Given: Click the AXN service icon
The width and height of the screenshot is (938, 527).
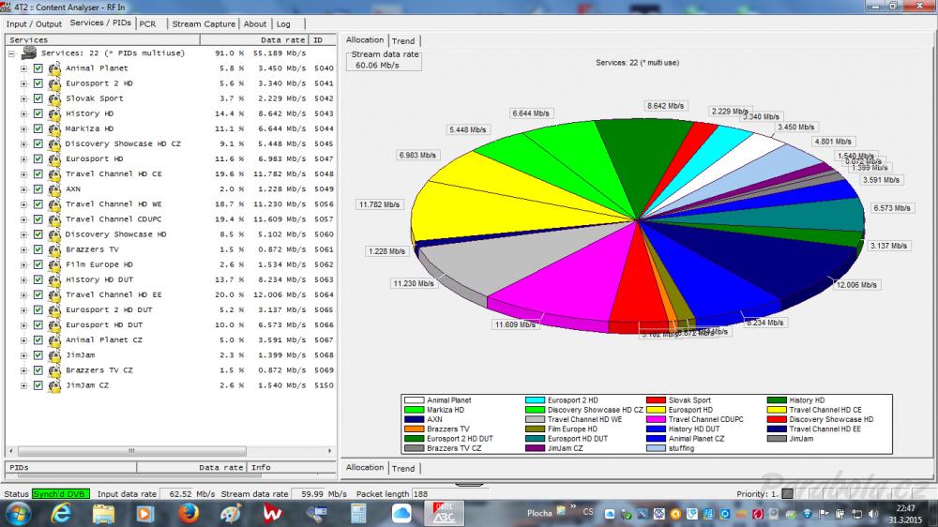Looking at the screenshot, I should coord(54,189).
